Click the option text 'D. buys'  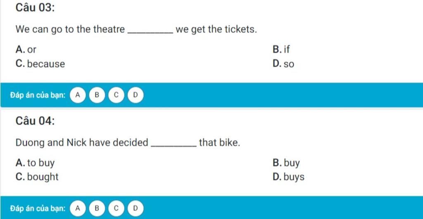point(288,177)
